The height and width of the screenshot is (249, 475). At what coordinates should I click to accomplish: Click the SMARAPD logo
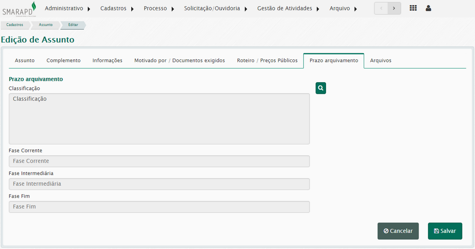[19, 9]
